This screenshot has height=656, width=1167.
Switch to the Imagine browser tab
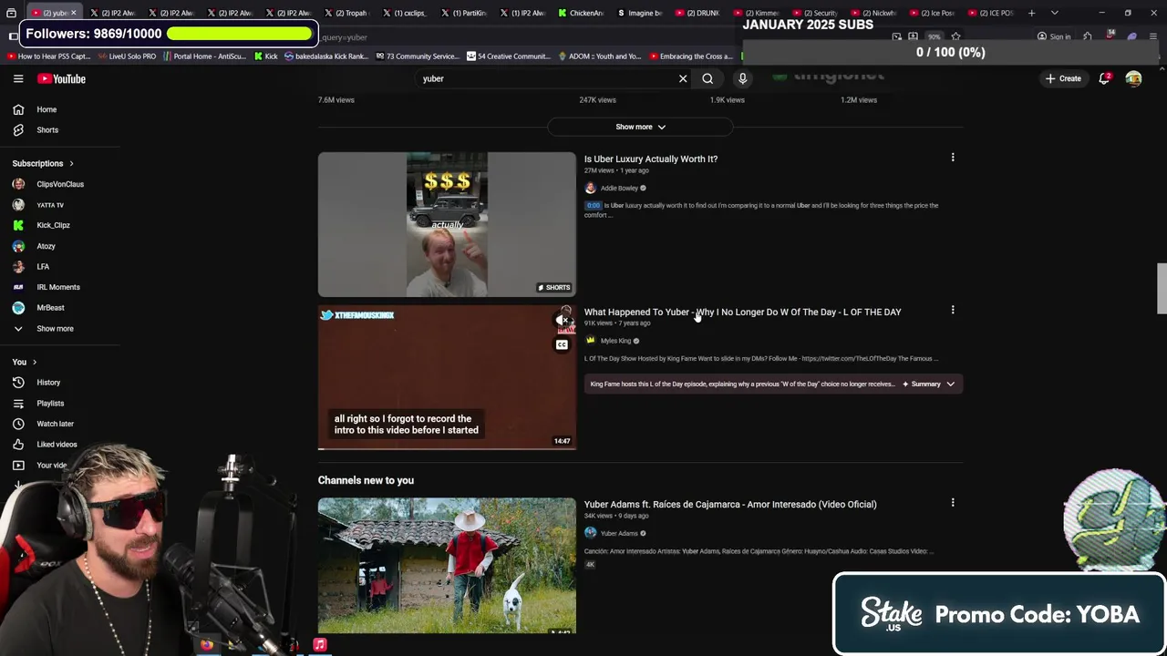coord(639,13)
